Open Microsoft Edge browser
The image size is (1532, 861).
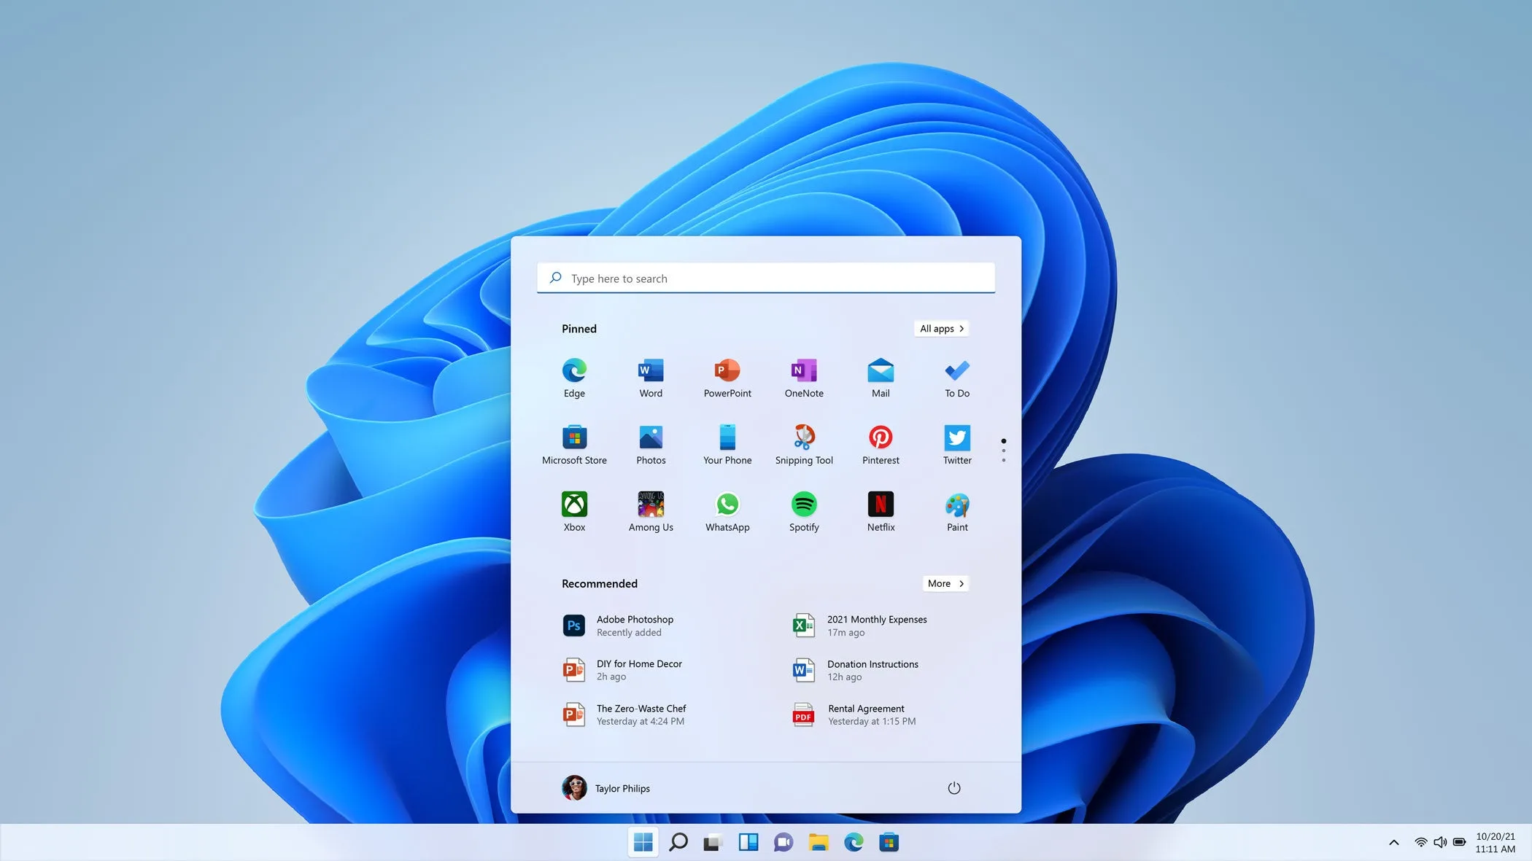point(575,369)
